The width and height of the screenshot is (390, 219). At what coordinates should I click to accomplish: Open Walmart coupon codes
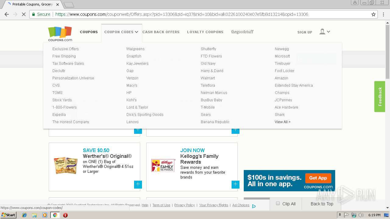click(x=208, y=78)
